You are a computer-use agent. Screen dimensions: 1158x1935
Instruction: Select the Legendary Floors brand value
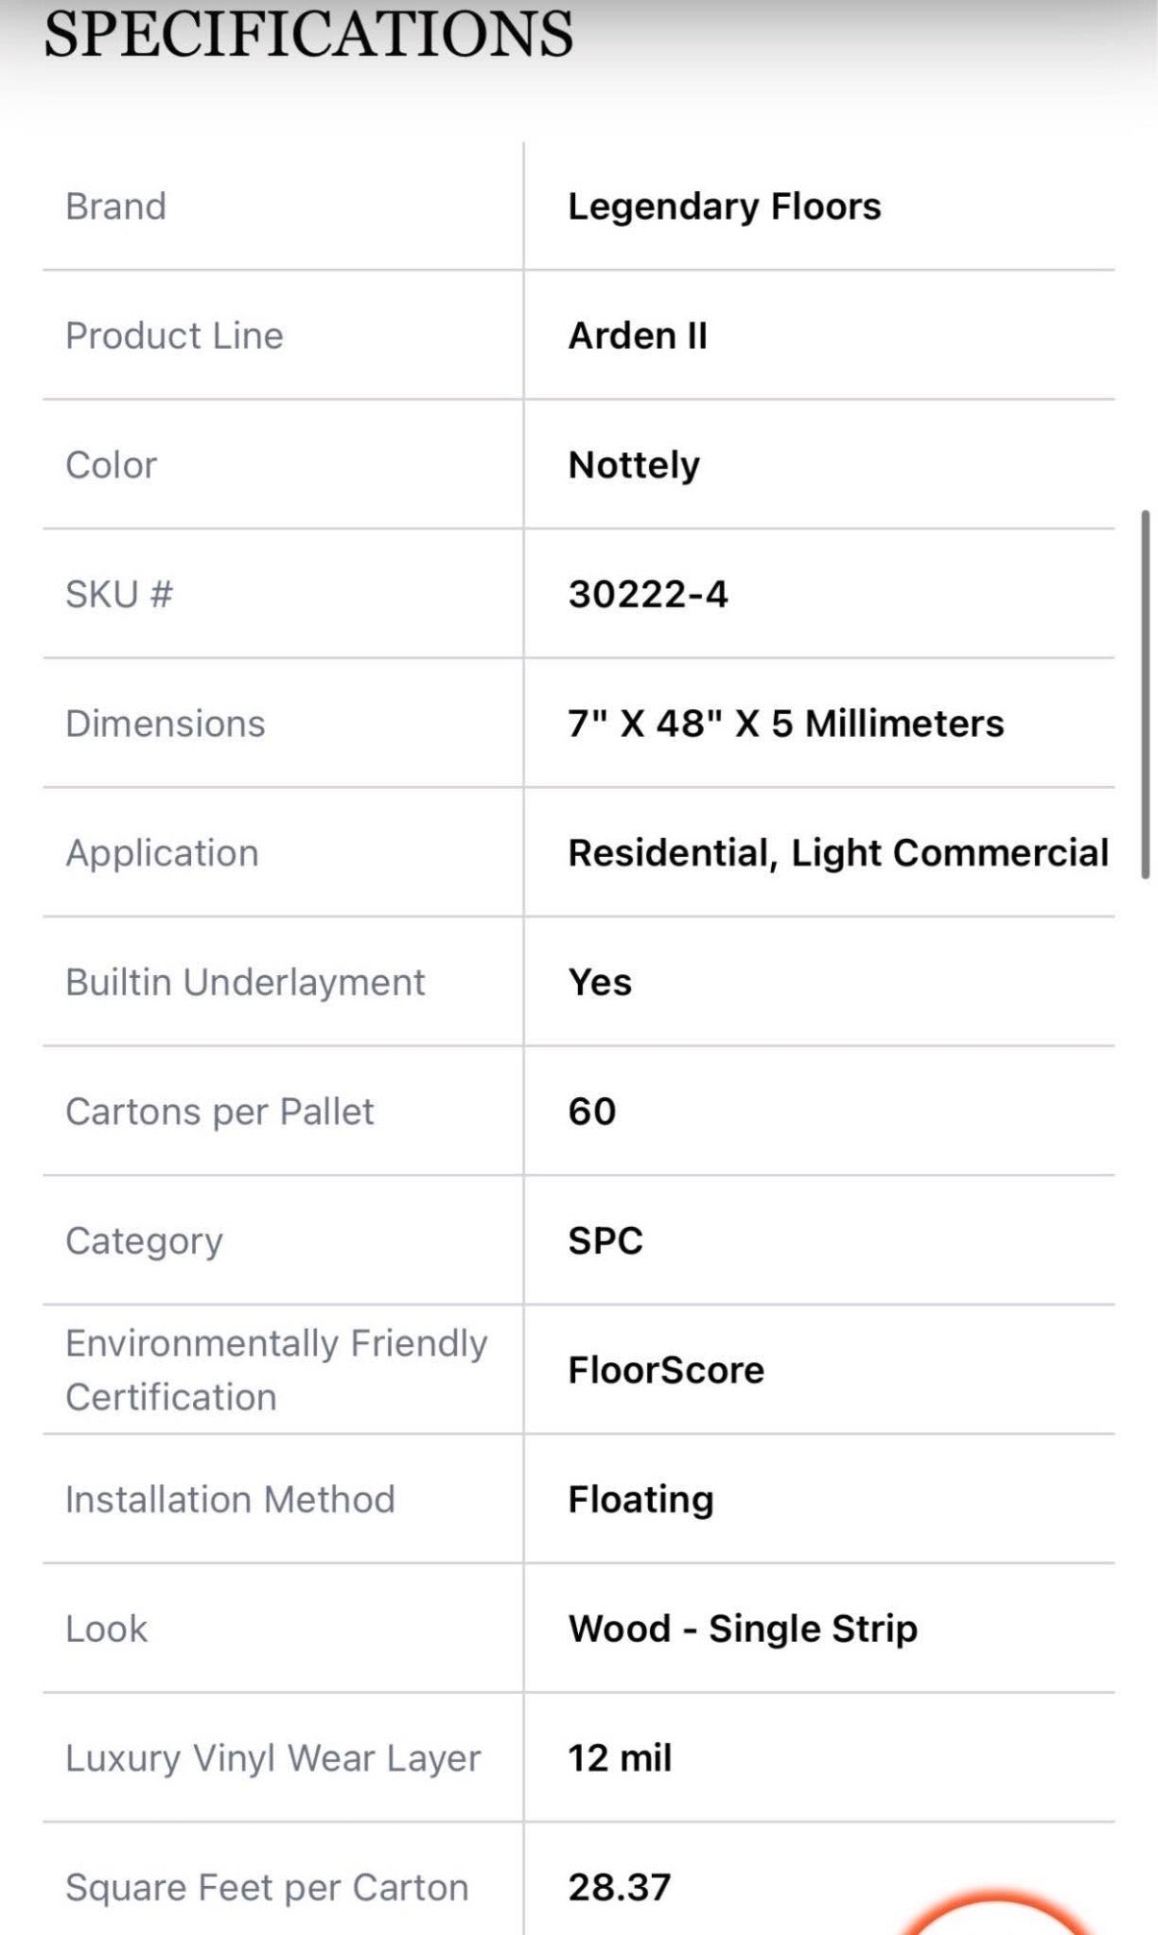tap(724, 207)
